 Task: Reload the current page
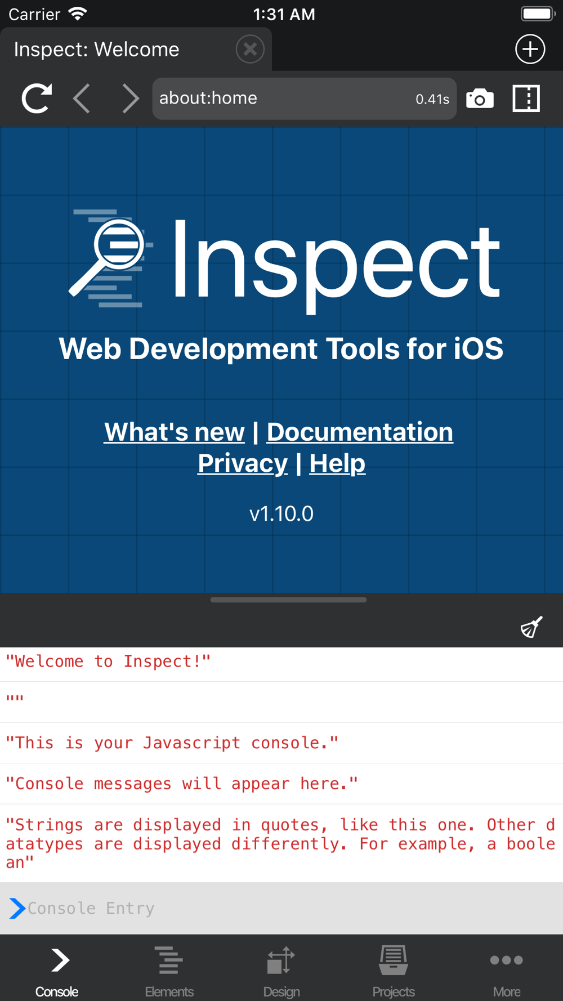(x=37, y=99)
